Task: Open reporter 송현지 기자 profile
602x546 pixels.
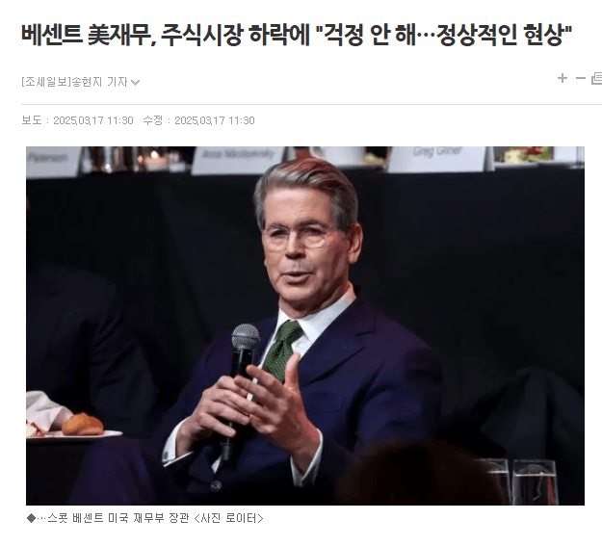Action: click(x=99, y=82)
